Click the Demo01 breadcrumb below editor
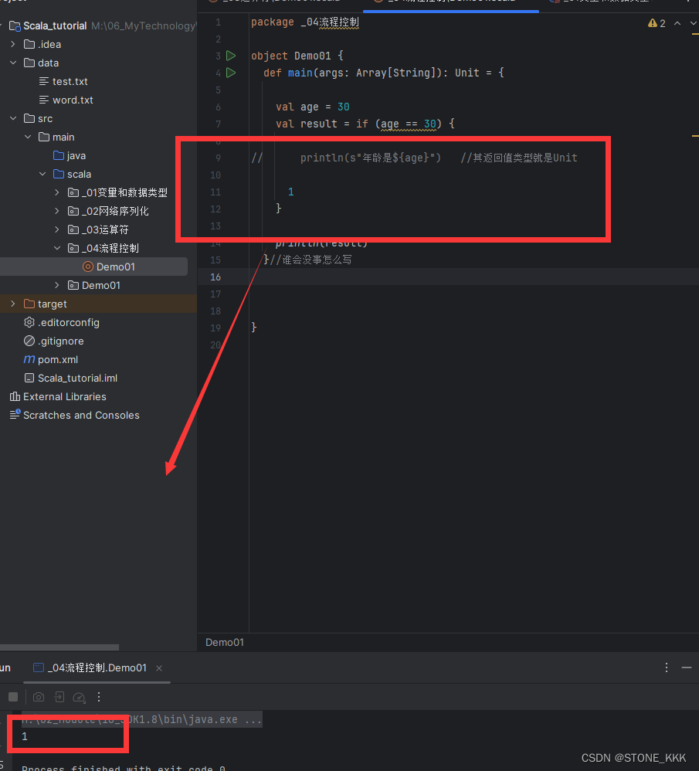Viewport: 699px width, 771px height. coord(224,642)
